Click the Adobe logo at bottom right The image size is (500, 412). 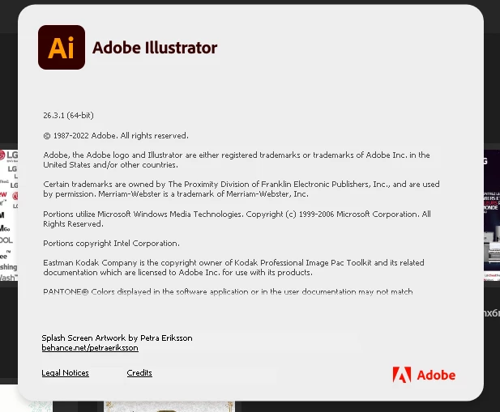coord(424,375)
